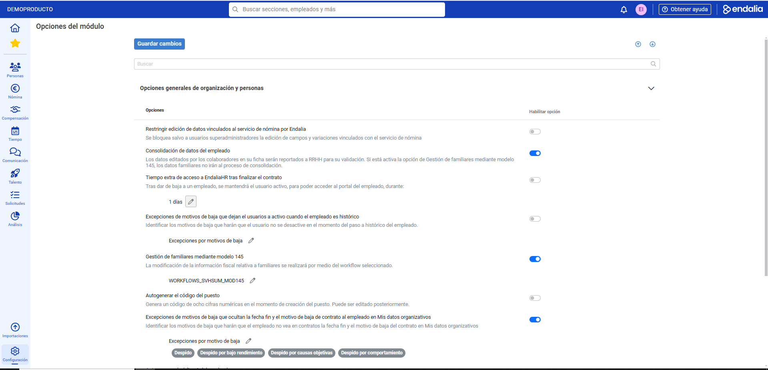Viewport: 768px width, 370px height.
Task: Click the upload arrow icon near Guardar
Action: click(x=638, y=44)
